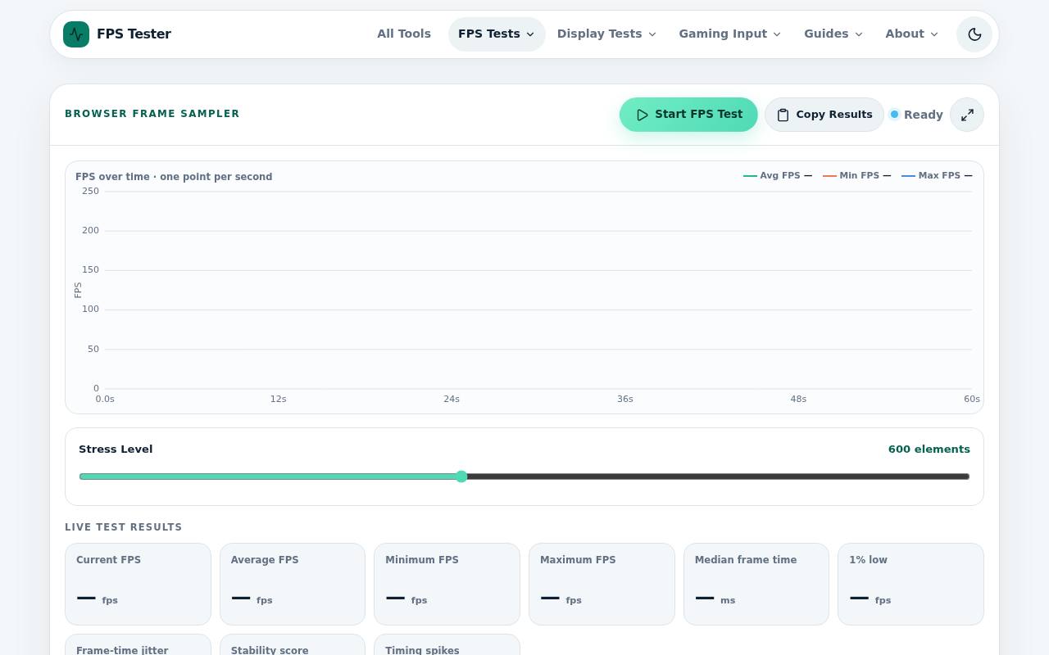The image size is (1049, 655).
Task: Click the Frame-time jitter card
Action: (x=138, y=645)
